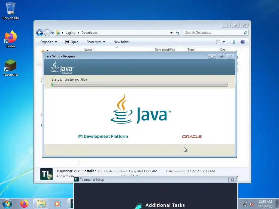Image resolution: width=279 pixels, height=209 pixels.
Task: Click the TLauncher installer file icon
Action: click(46, 174)
